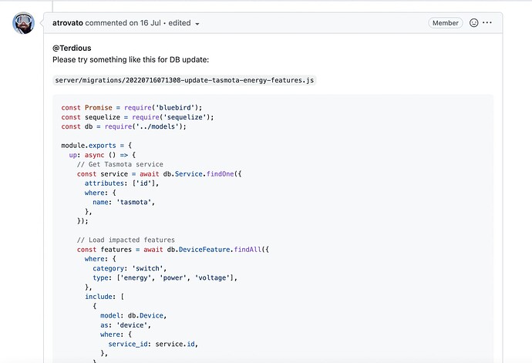532x363 pixels.
Task: Click the require('sequelize') code line
Action: (x=137, y=117)
